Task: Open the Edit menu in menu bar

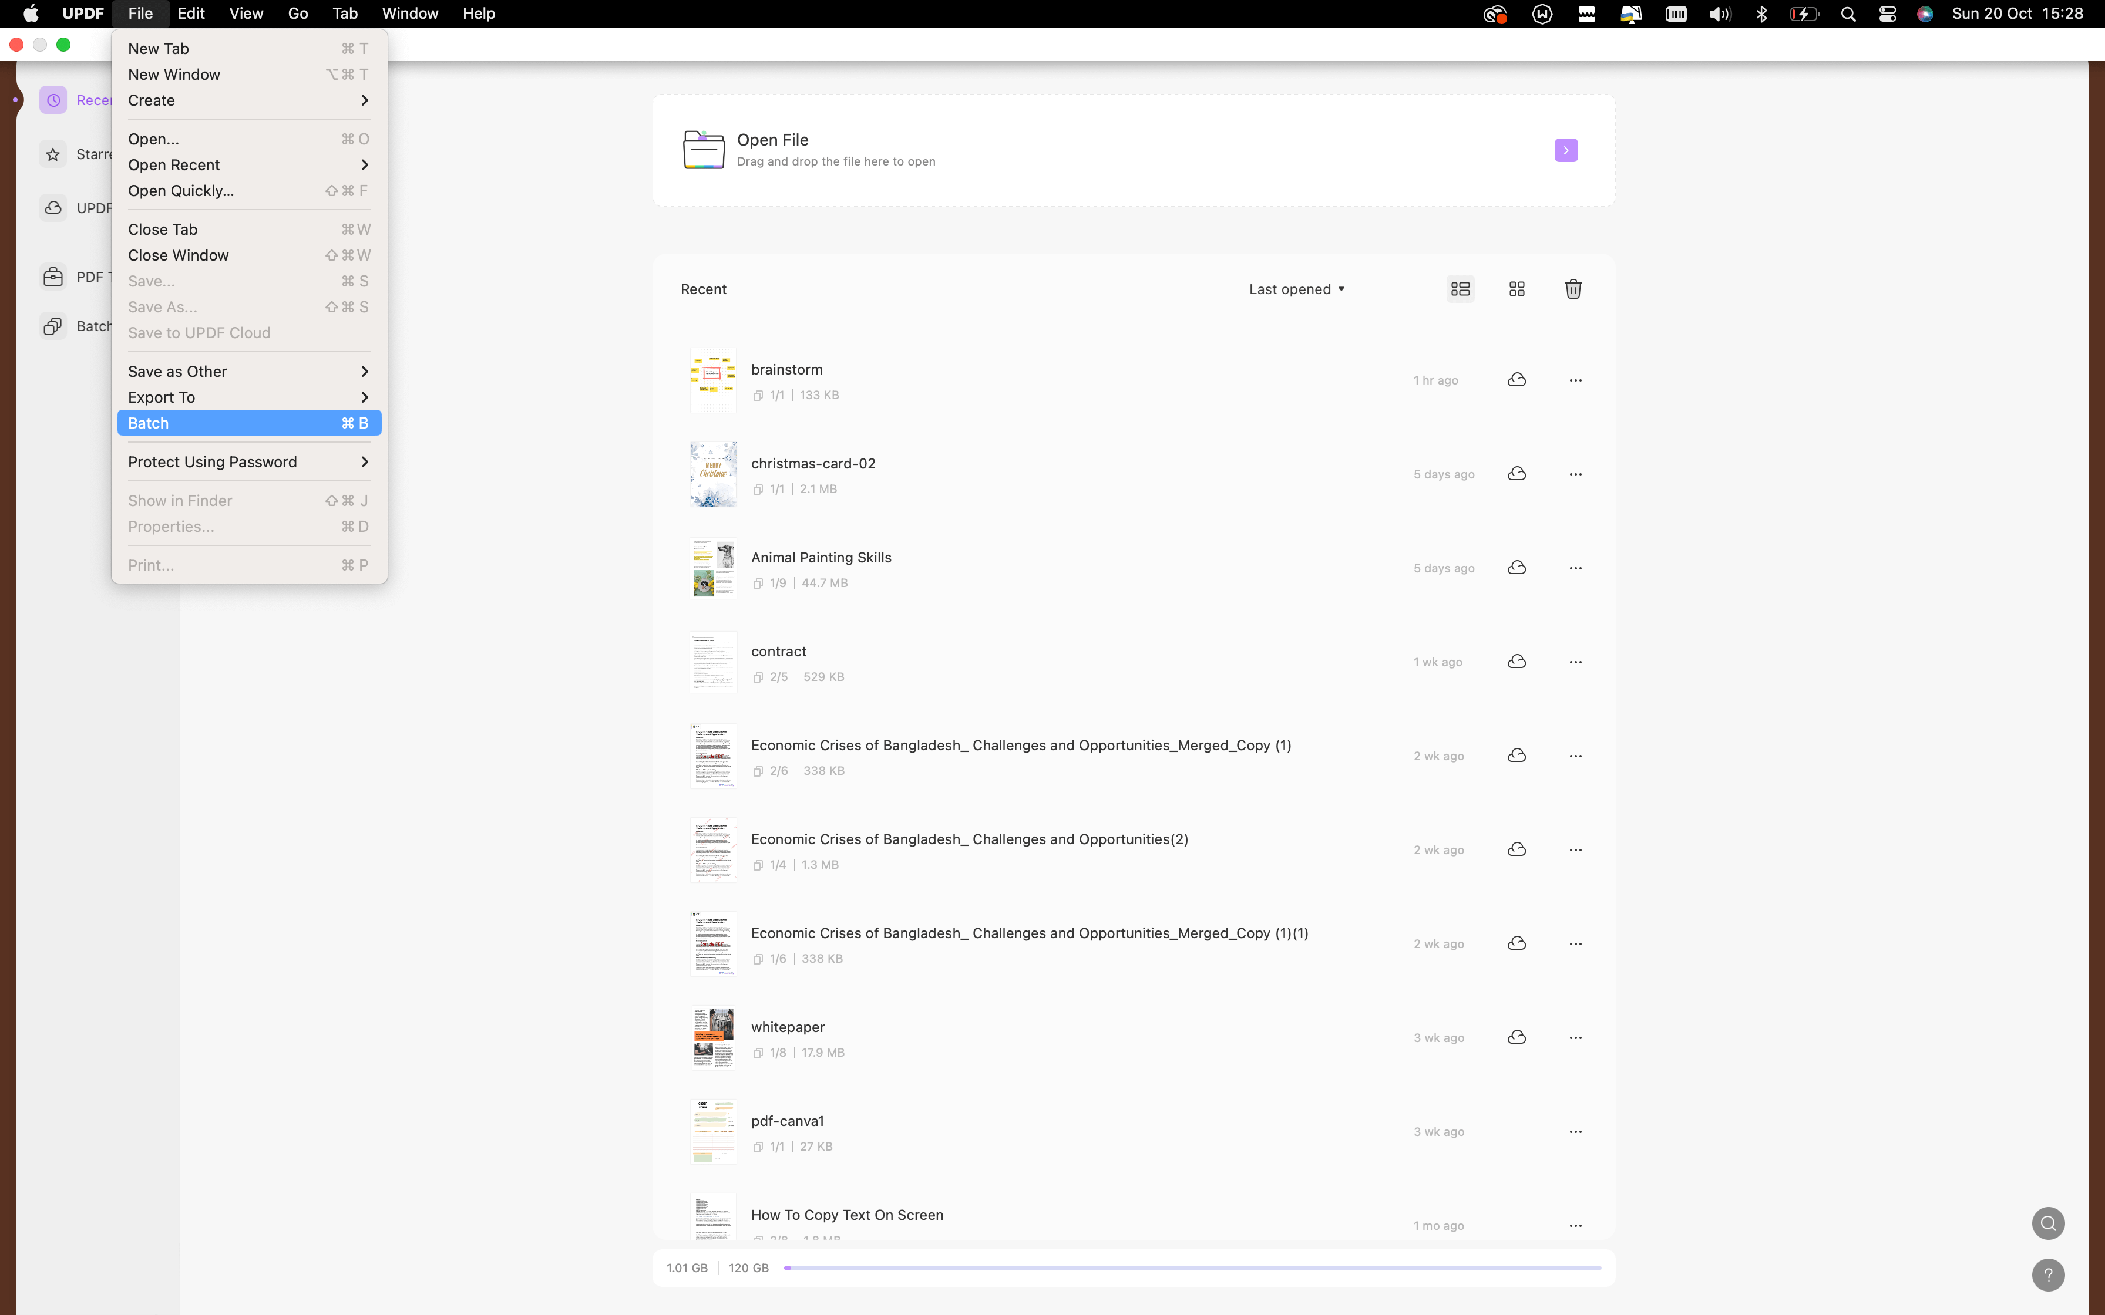Action: [x=190, y=14]
